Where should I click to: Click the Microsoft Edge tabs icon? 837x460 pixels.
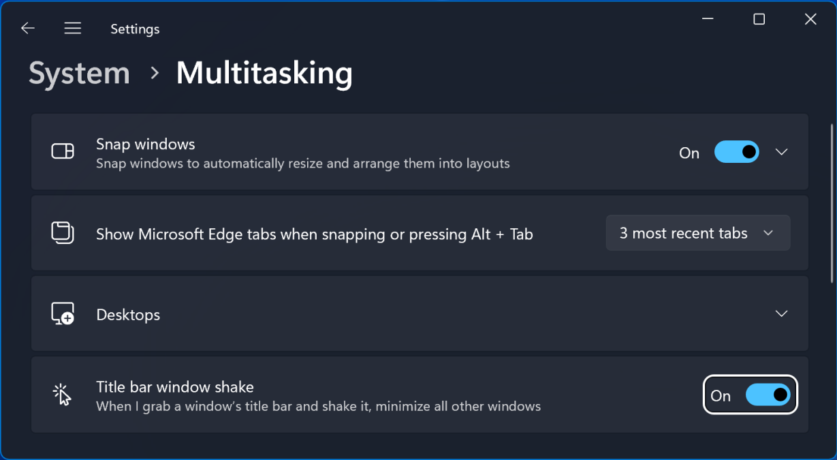coord(62,232)
